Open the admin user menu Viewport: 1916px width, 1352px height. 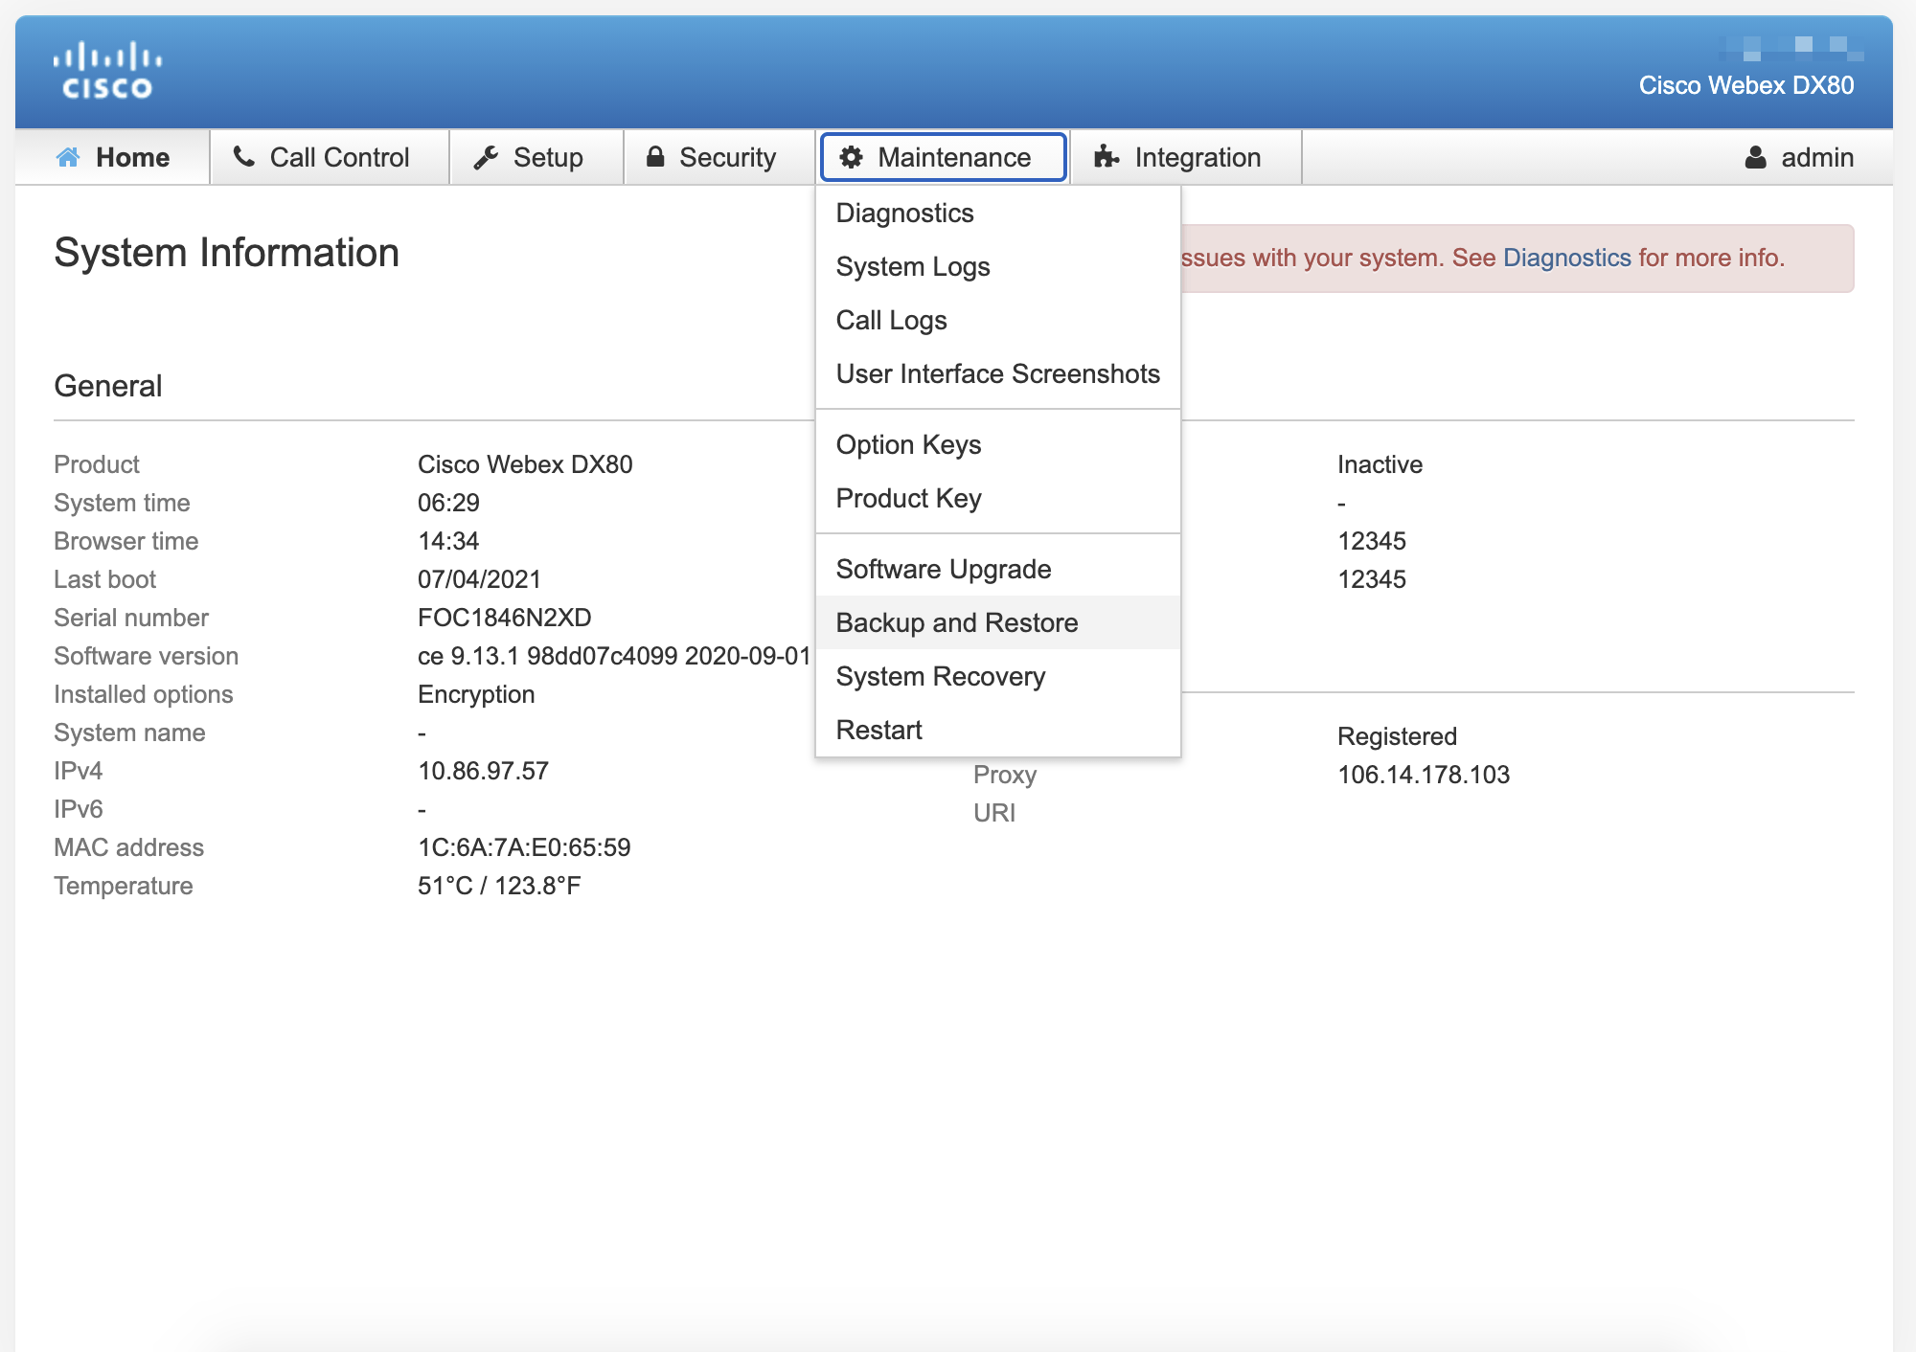[x=1799, y=157]
